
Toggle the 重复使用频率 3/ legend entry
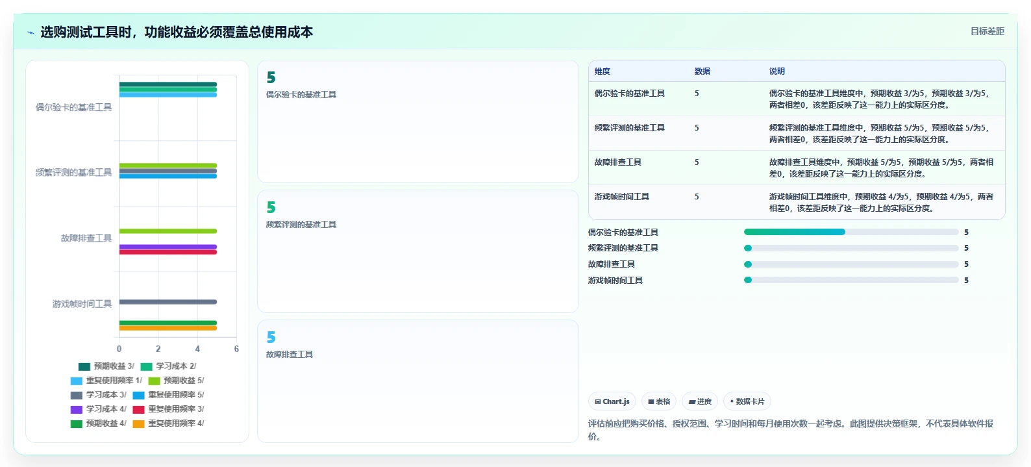click(x=168, y=409)
